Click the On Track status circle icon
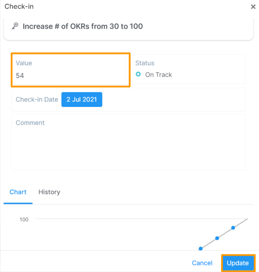The height and width of the screenshot is (272, 259). pyautogui.click(x=138, y=75)
